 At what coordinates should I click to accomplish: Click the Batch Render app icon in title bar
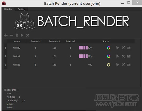pyautogui.click(x=4, y=3)
